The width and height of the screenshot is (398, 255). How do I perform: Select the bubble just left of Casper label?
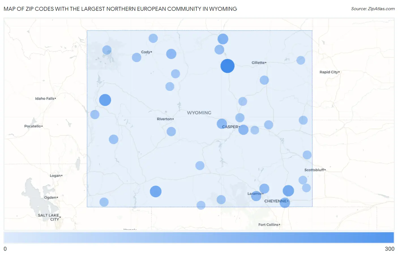222,124
